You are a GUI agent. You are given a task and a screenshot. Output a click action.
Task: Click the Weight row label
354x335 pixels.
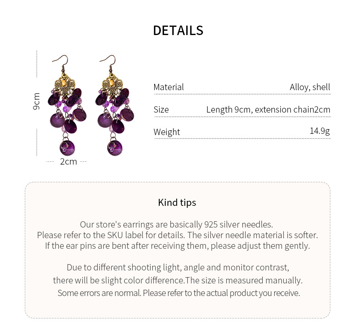167,132
